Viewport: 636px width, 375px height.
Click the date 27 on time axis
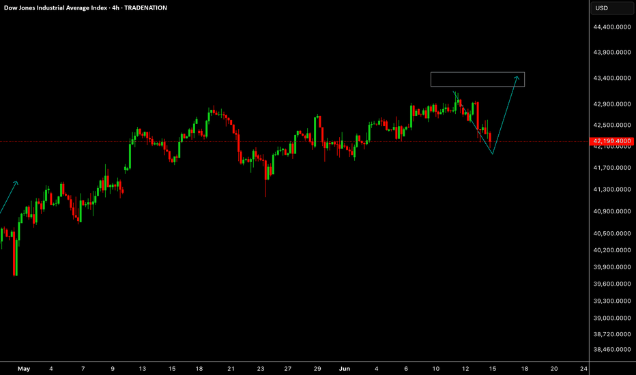click(x=287, y=369)
